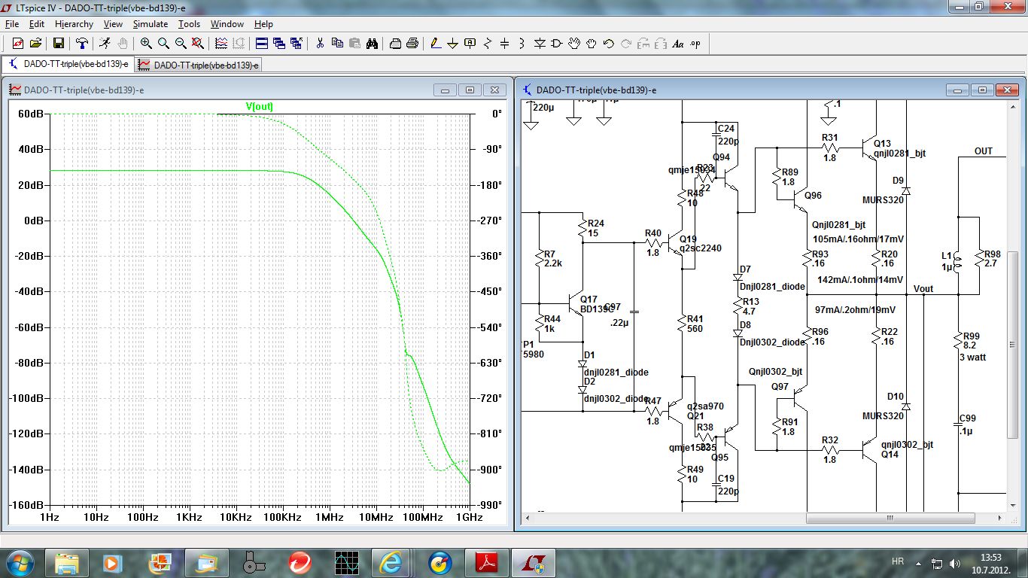Open the Tools menu

pyautogui.click(x=189, y=24)
